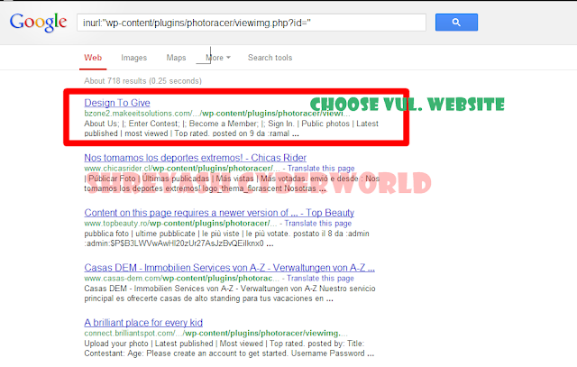
Task: Focus the search query input field
Action: pos(252,23)
